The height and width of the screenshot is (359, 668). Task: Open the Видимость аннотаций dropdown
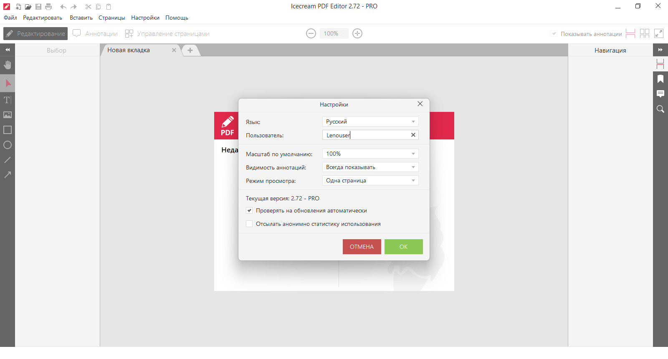click(x=370, y=167)
